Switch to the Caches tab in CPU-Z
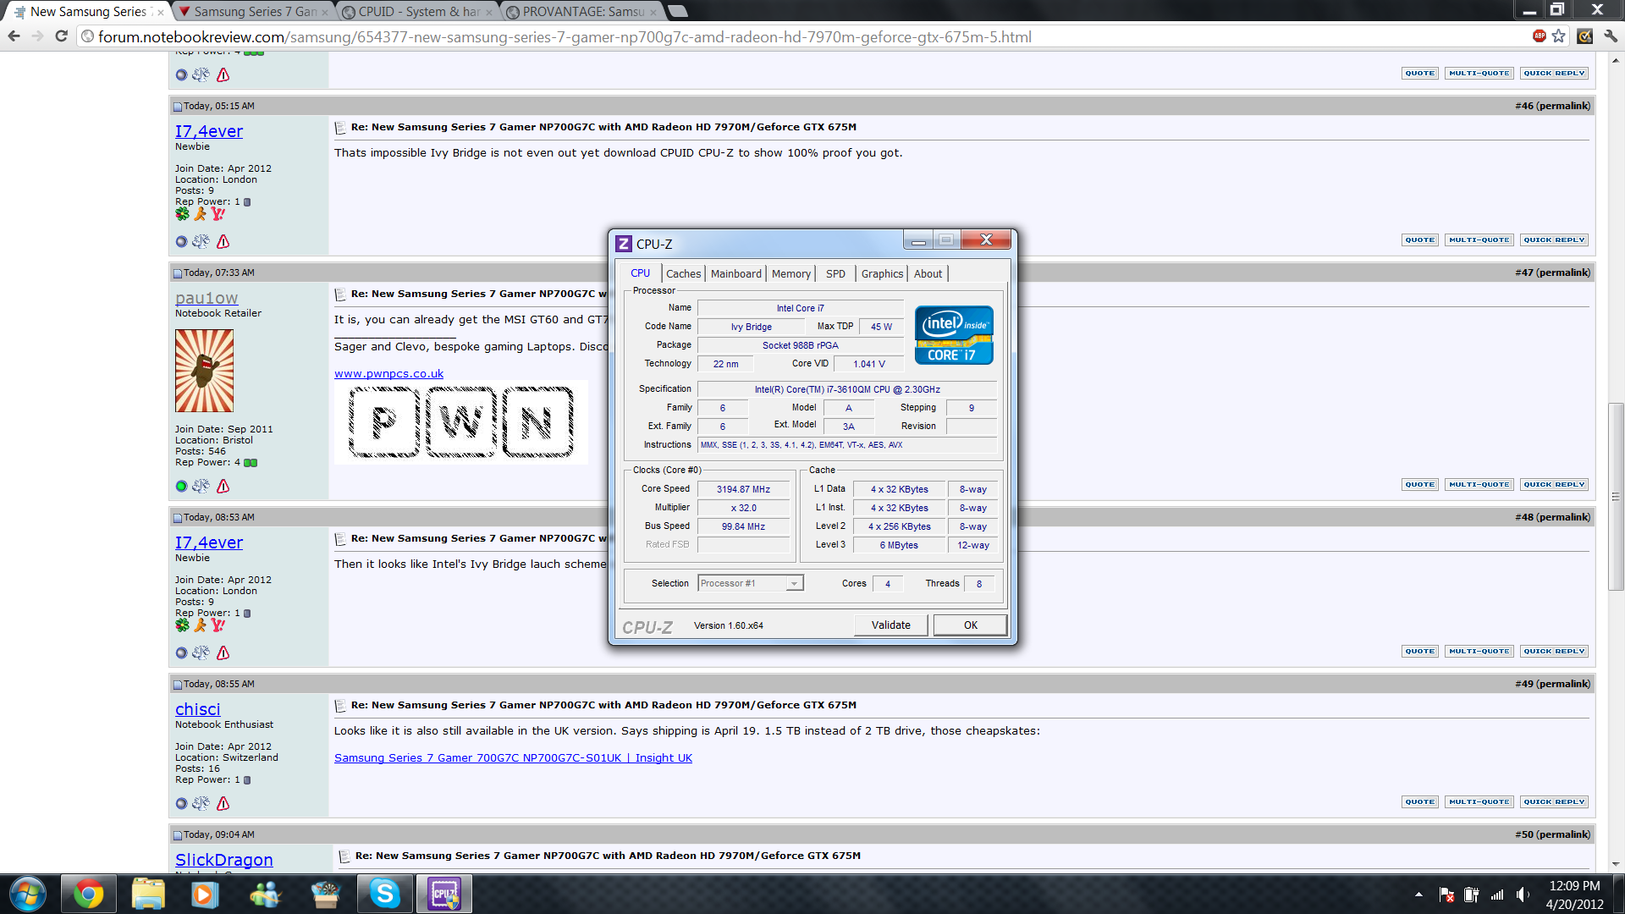 (683, 274)
